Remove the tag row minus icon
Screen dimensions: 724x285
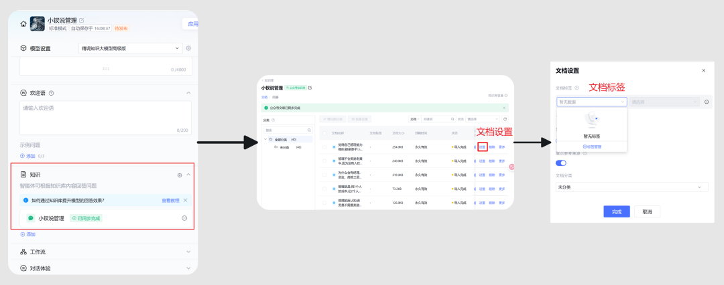pyautogui.click(x=707, y=102)
